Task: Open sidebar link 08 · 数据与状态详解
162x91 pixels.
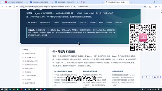Action: pos(29,83)
